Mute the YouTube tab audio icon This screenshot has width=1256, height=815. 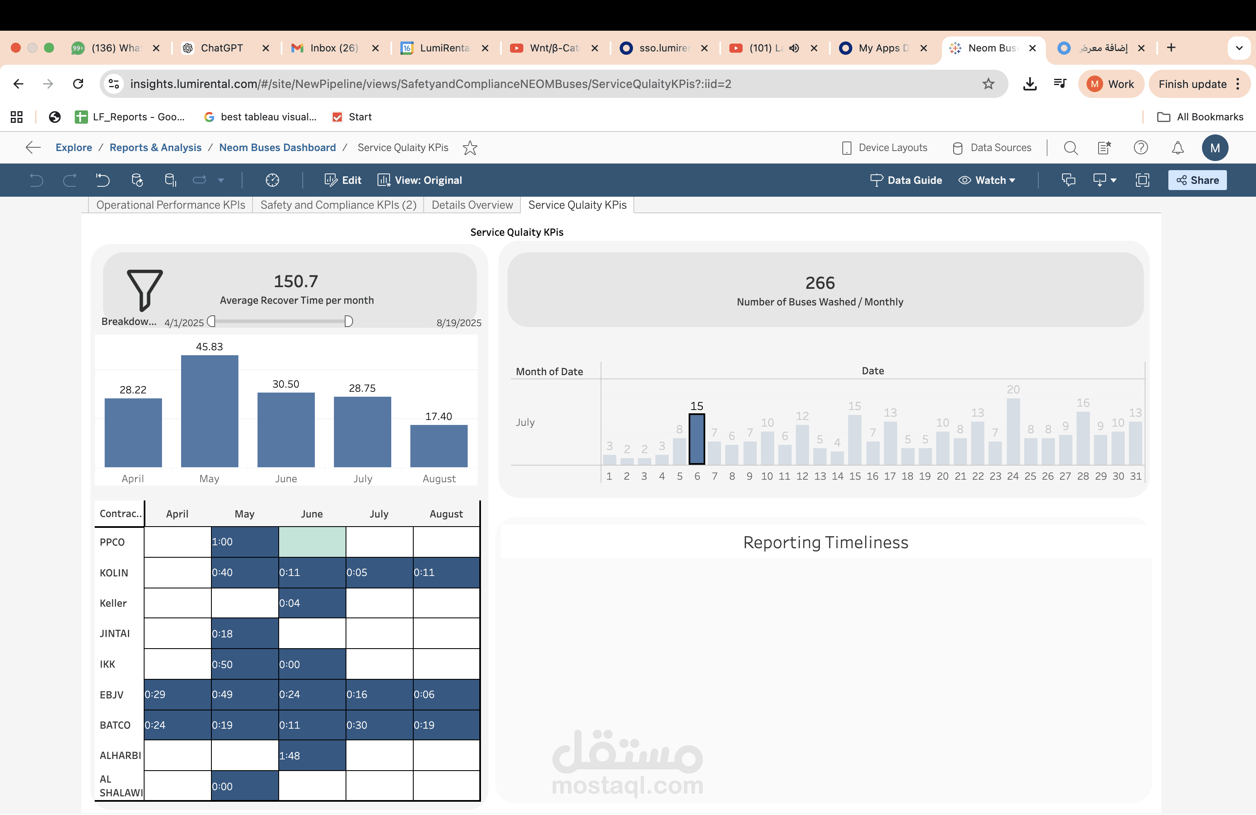click(x=794, y=48)
